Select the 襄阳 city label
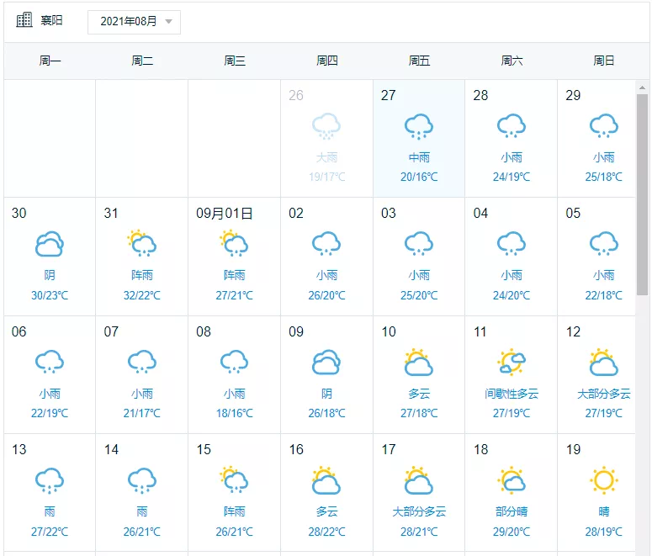The height and width of the screenshot is (556, 652). tap(51, 20)
